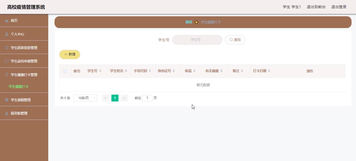The width and height of the screenshot is (356, 161).
Task: Expand the 个人中心 menu chevron
Action: coord(42,34)
